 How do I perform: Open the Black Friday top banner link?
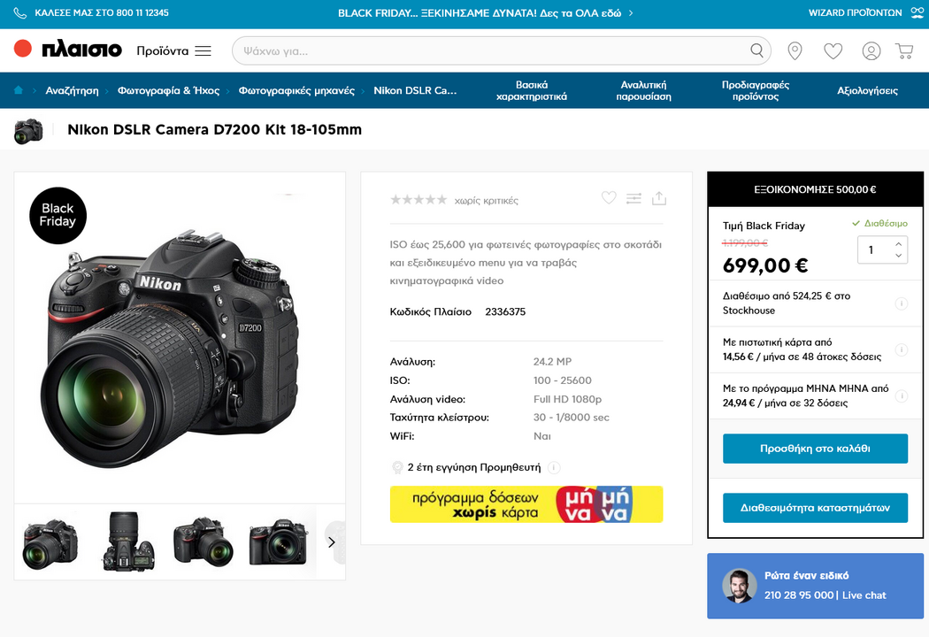click(485, 13)
